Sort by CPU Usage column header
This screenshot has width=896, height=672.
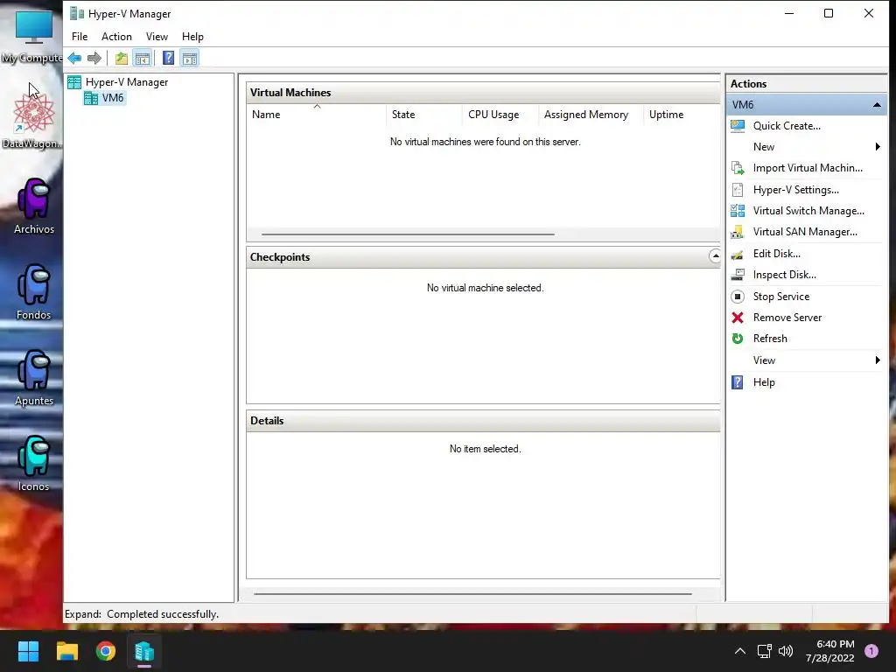(x=500, y=115)
